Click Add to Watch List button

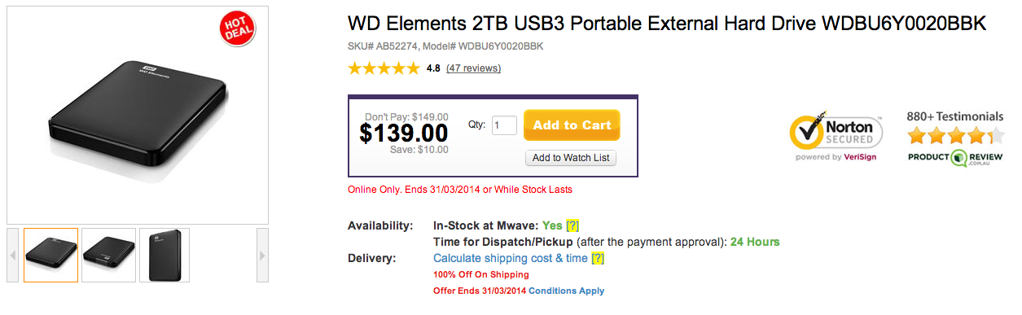pyautogui.click(x=571, y=158)
